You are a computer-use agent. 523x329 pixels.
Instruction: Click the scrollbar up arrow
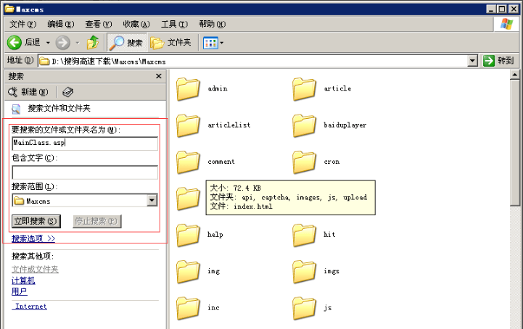(515, 75)
